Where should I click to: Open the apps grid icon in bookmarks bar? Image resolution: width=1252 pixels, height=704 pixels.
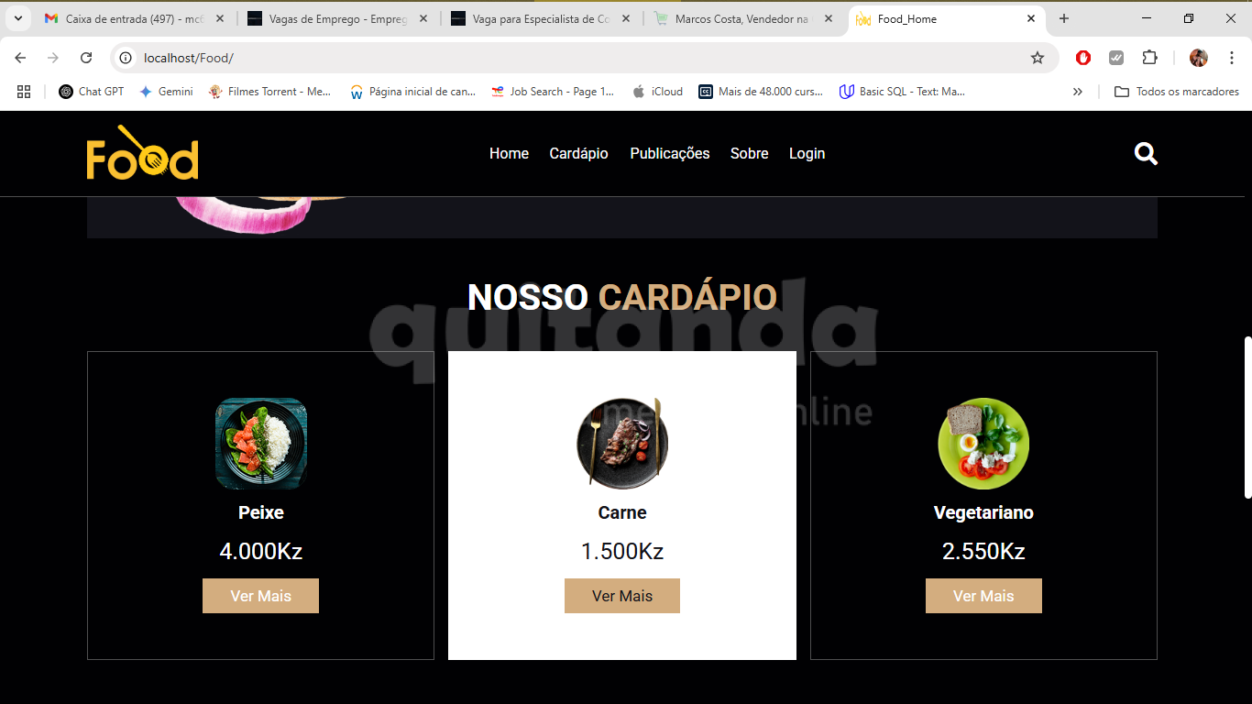[x=24, y=92]
